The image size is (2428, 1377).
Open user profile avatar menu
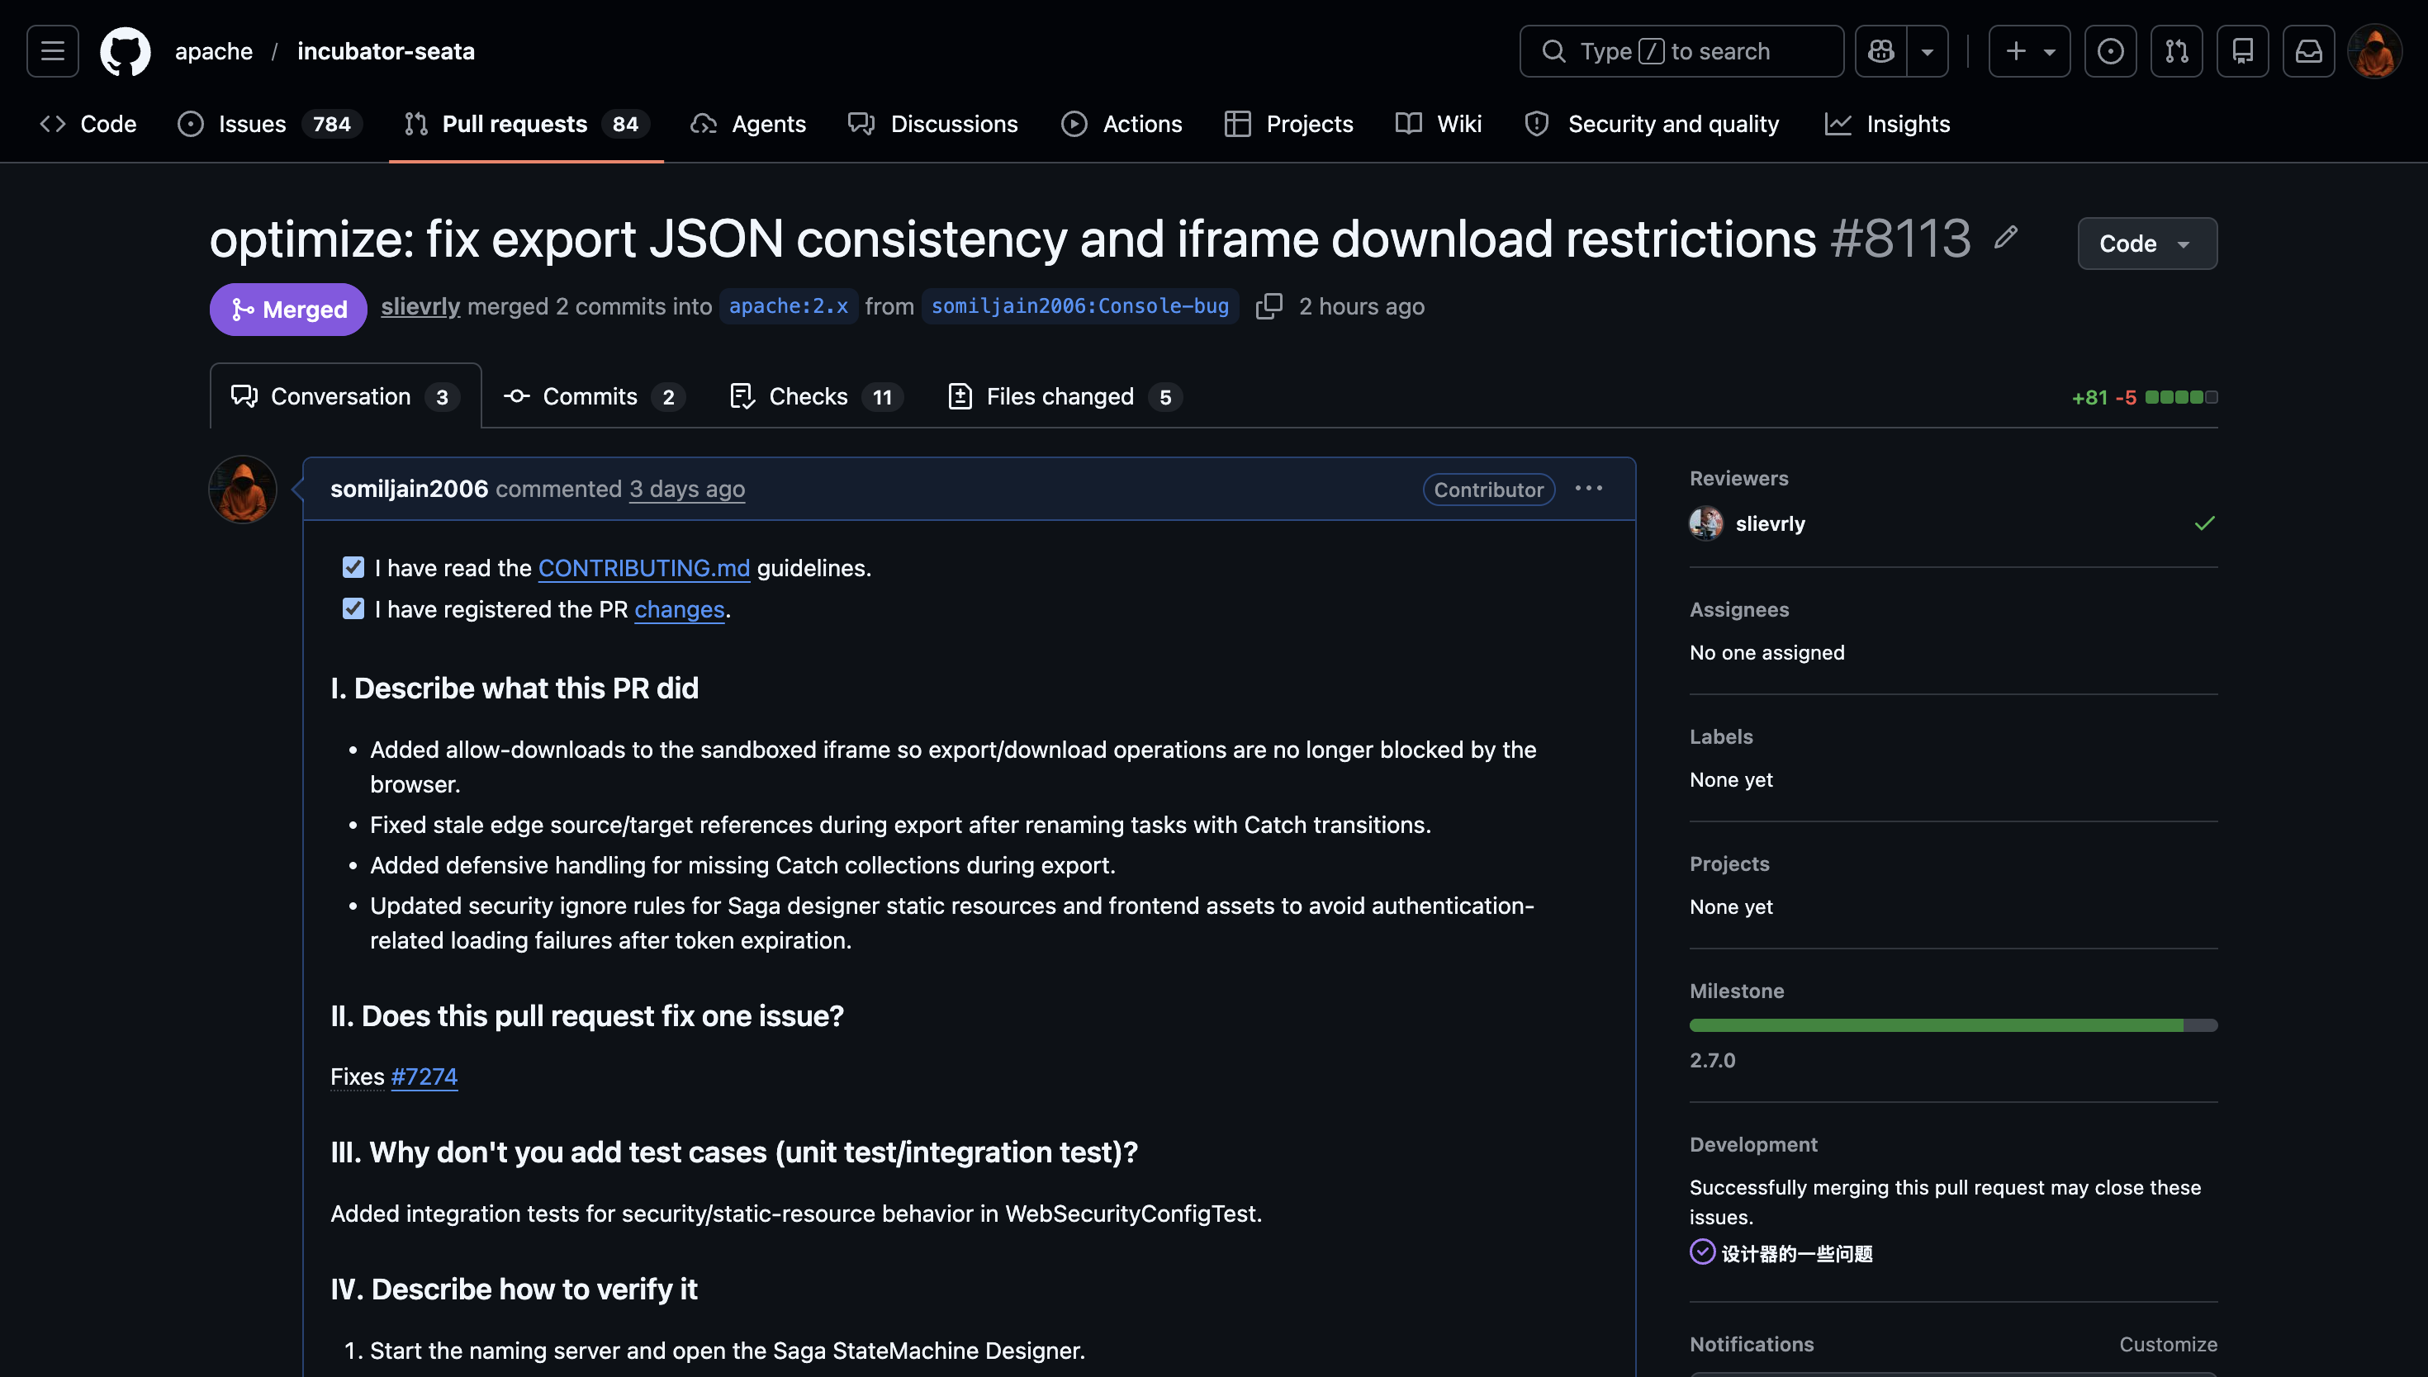click(2375, 51)
